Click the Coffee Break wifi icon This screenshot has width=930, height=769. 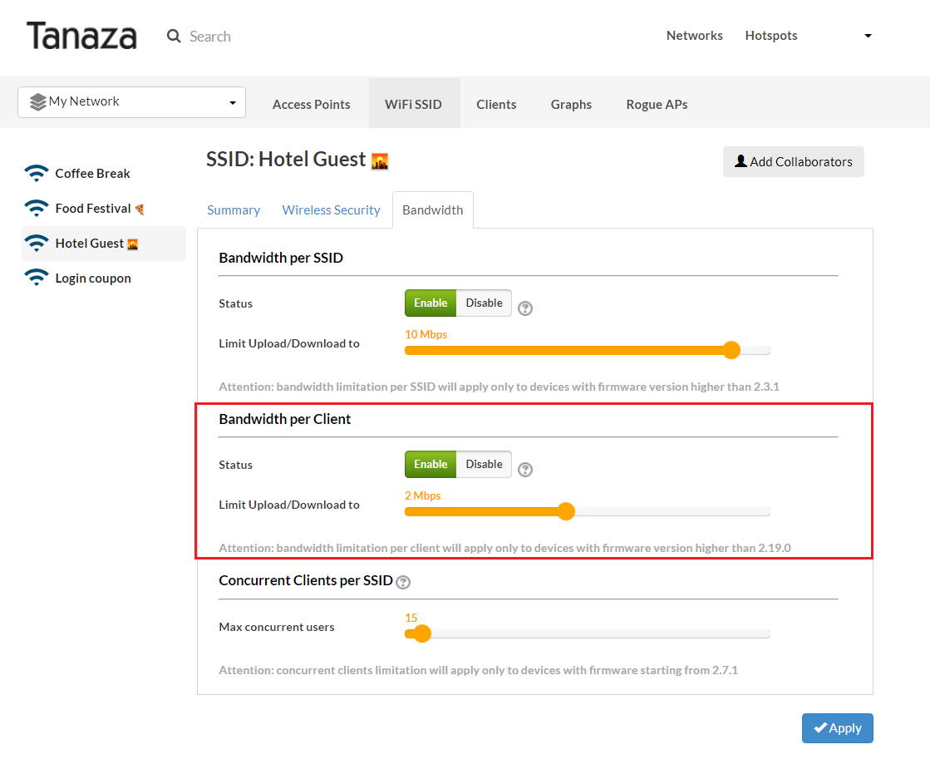click(37, 173)
